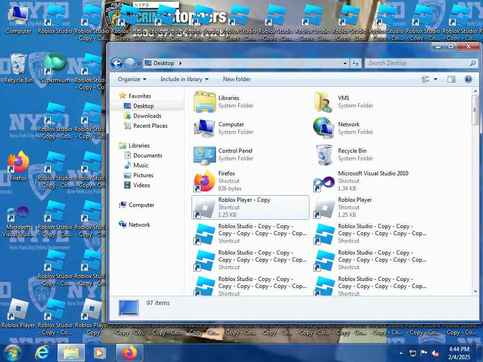
Task: Open Windows Media Player from the taskbar
Action: tap(100, 353)
